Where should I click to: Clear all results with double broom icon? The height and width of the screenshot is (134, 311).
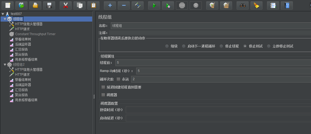(x=226, y=5)
